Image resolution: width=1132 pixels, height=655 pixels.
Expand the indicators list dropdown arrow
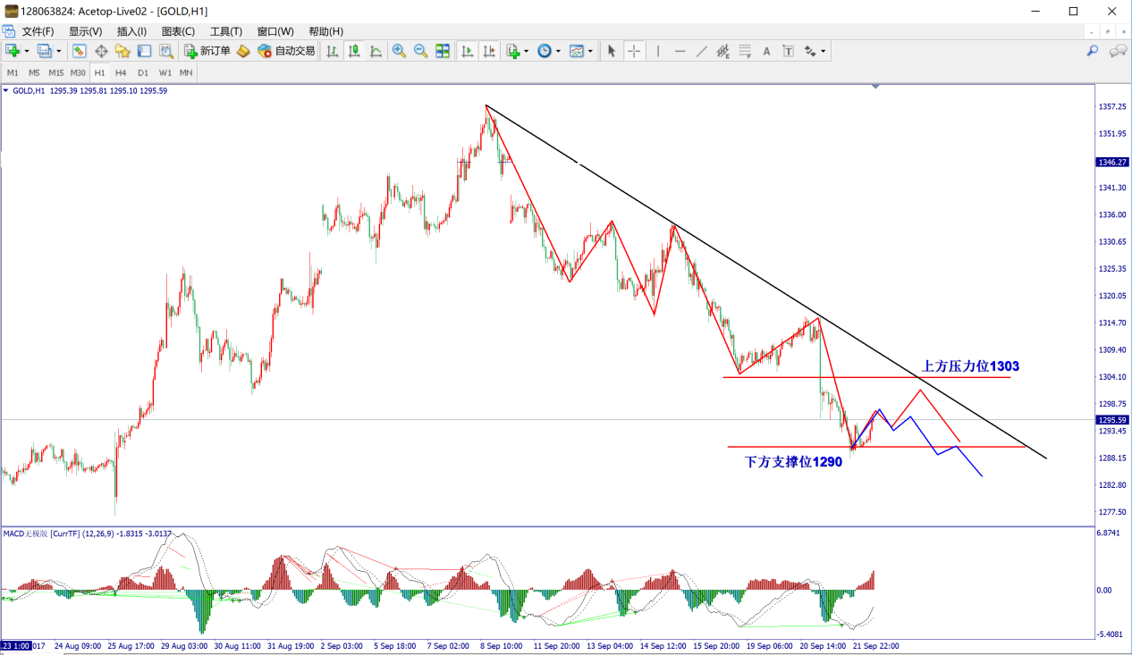pos(527,51)
